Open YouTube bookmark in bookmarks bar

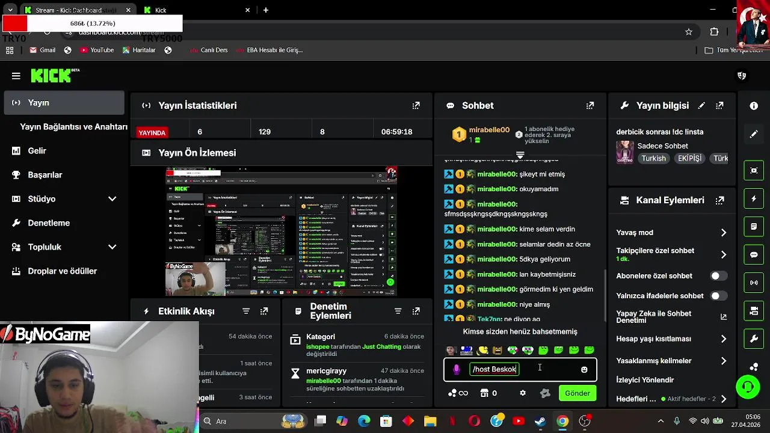click(97, 50)
